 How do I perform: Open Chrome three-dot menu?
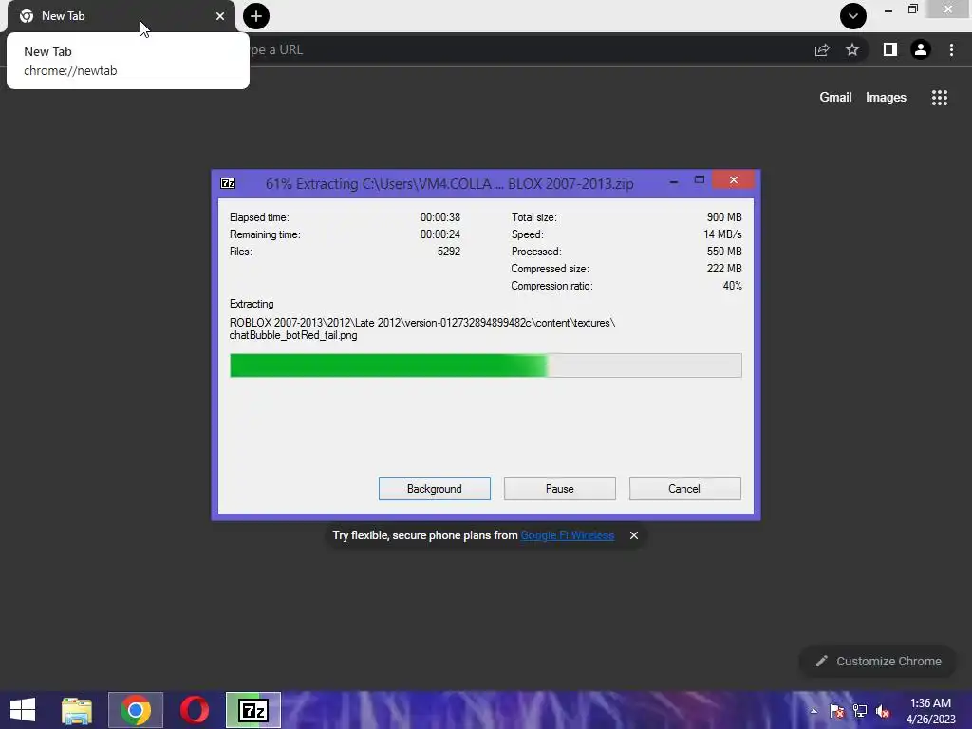click(951, 49)
